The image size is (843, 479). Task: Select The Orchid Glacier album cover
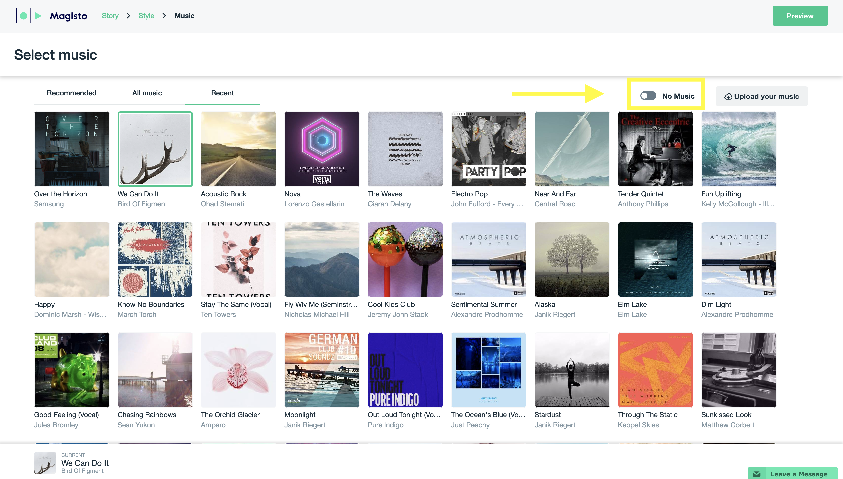[238, 370]
